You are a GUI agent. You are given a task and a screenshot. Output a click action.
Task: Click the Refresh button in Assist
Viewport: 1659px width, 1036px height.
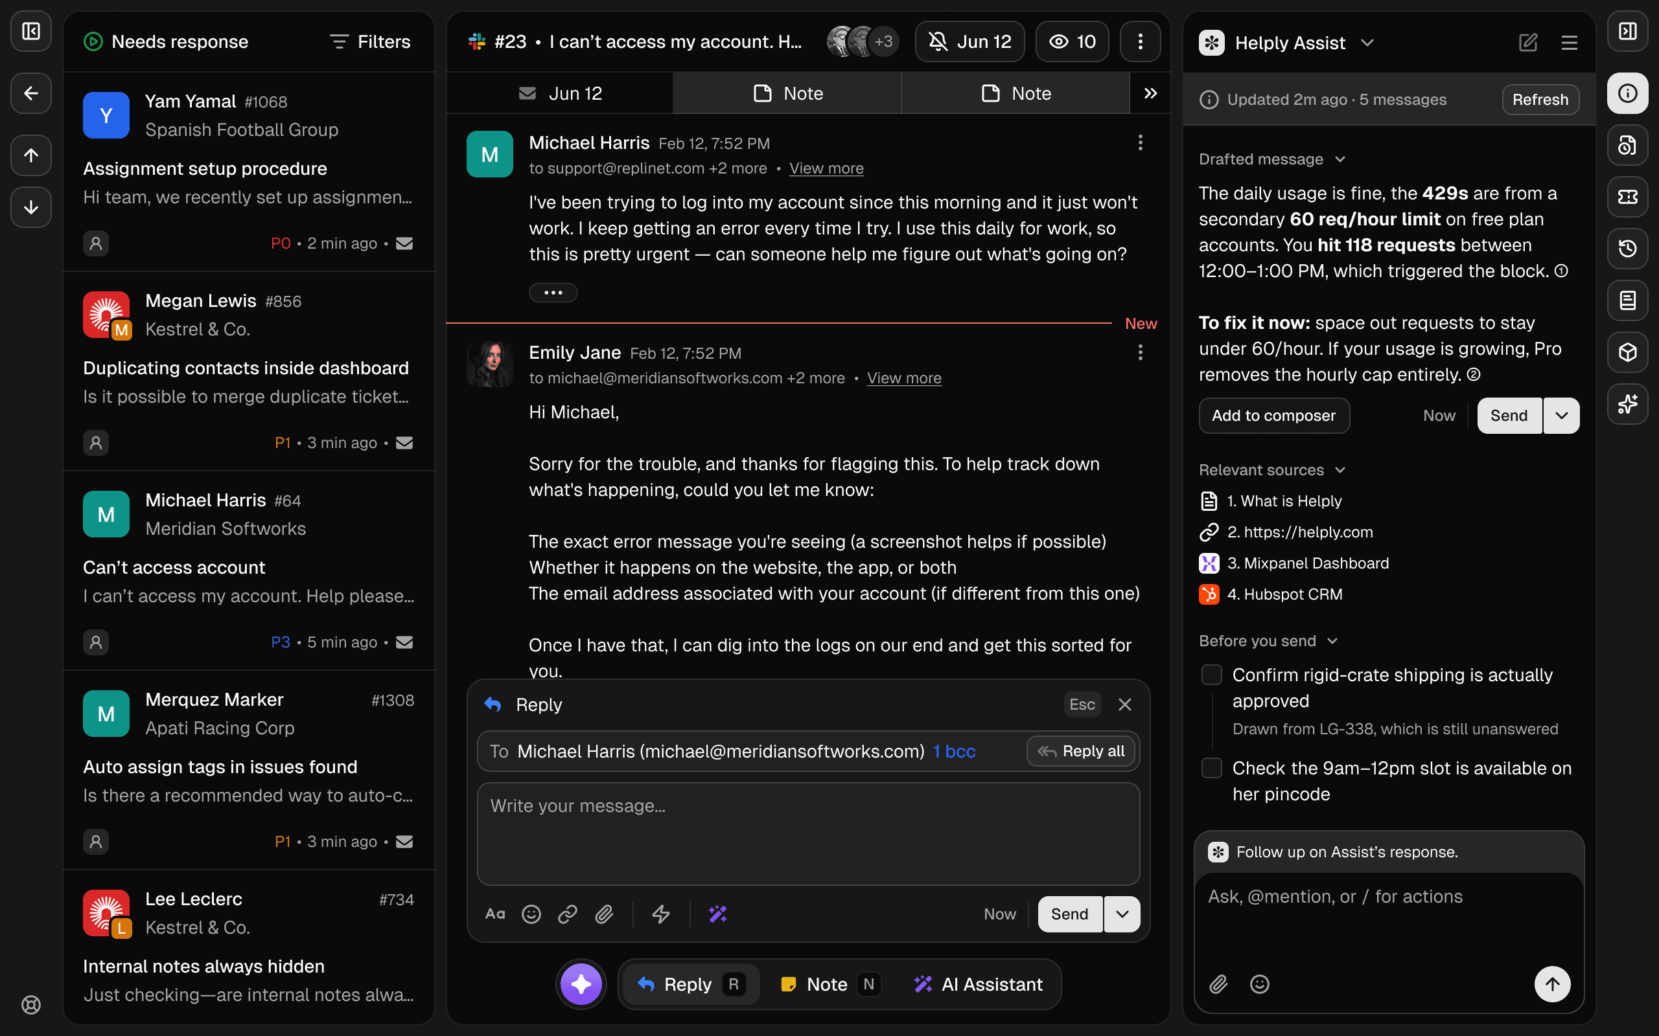coord(1540,100)
